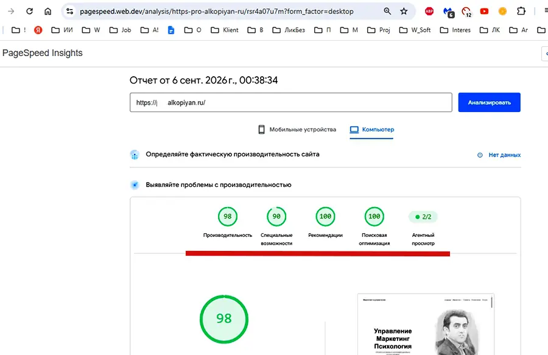Bookmark this page with star icon

tap(404, 11)
